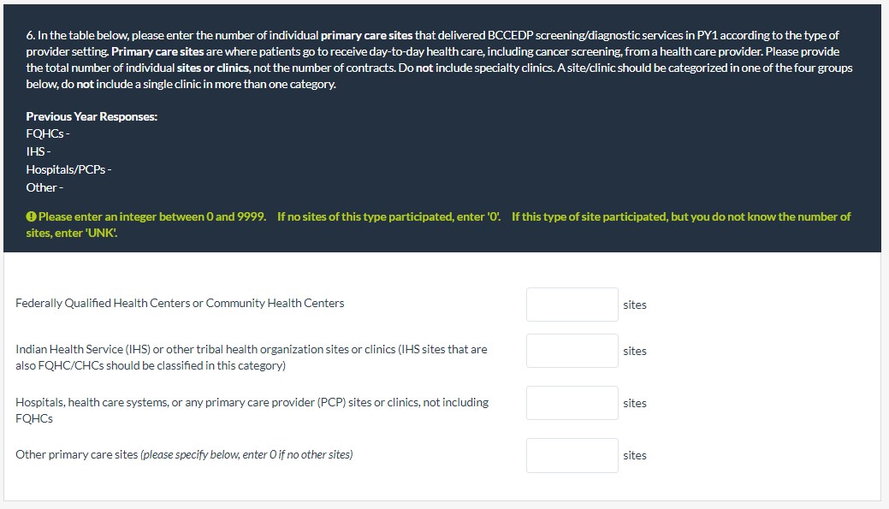Click the 'Hospitals/PCPs -' previous response line

click(x=68, y=169)
